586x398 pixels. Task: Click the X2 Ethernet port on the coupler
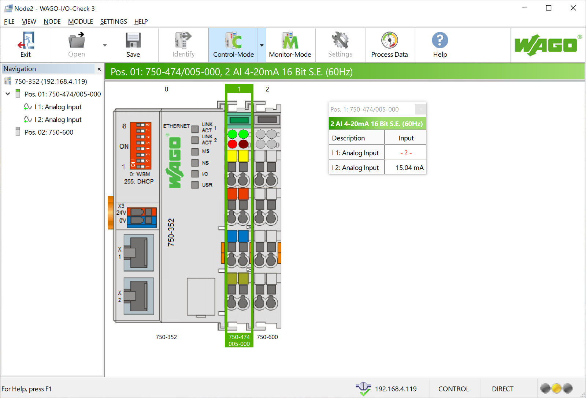(139, 296)
